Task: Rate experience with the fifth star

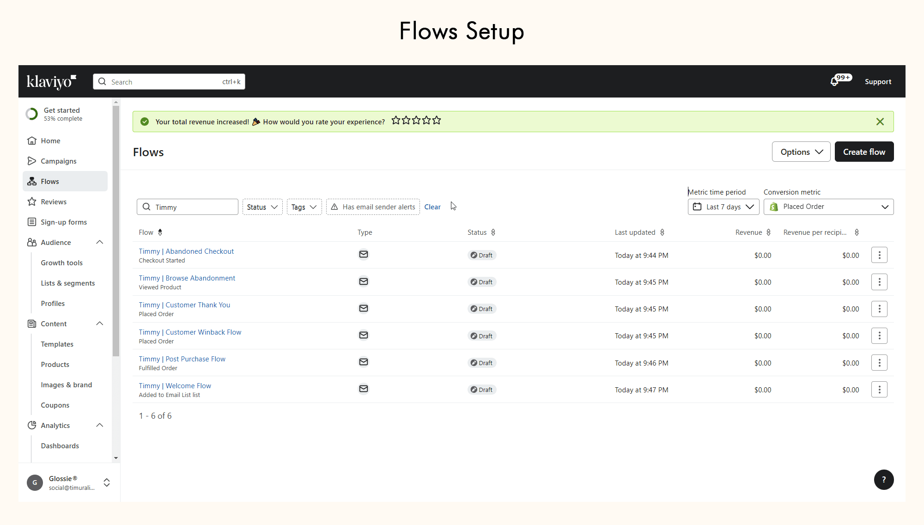Action: (x=437, y=121)
